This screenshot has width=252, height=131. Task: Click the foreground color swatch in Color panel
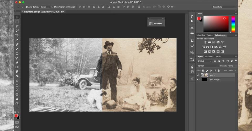[x=199, y=19]
